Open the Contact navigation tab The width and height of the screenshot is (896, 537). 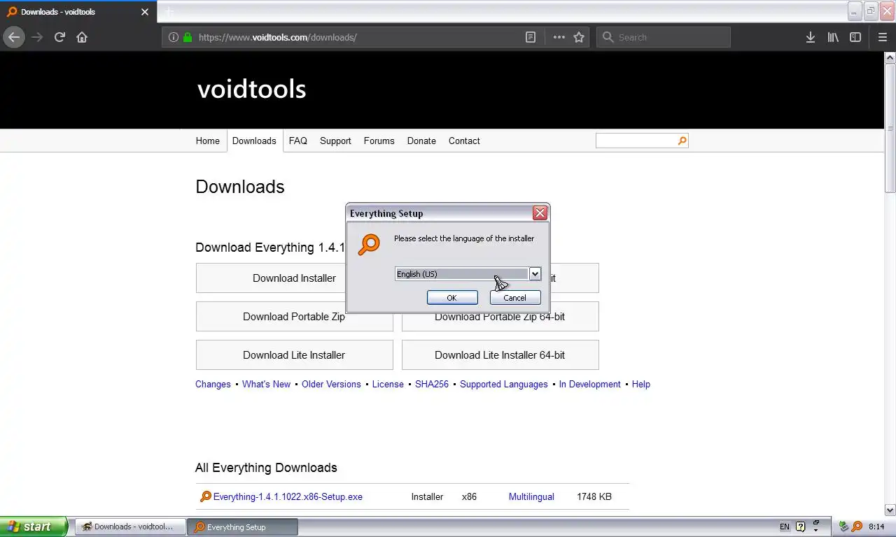464,141
